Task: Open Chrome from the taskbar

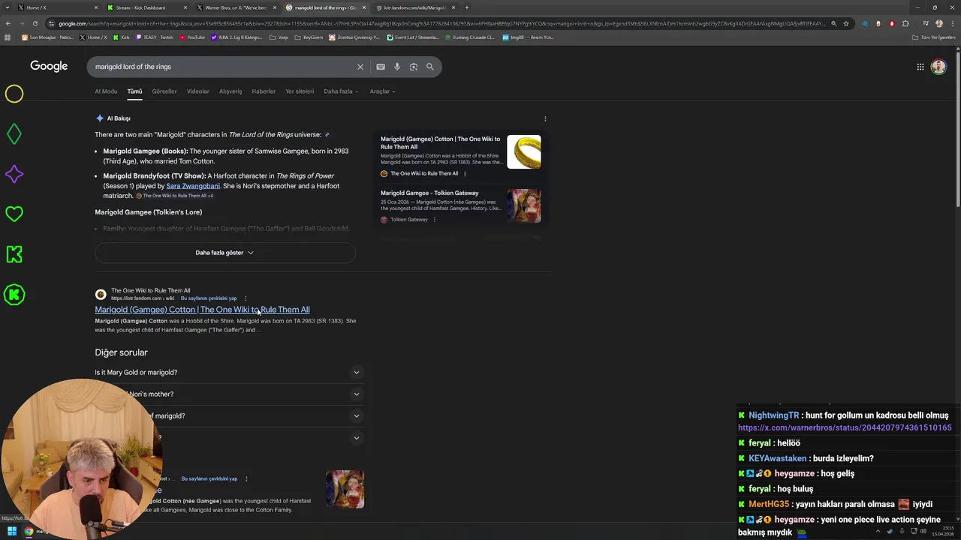Action: (x=29, y=532)
